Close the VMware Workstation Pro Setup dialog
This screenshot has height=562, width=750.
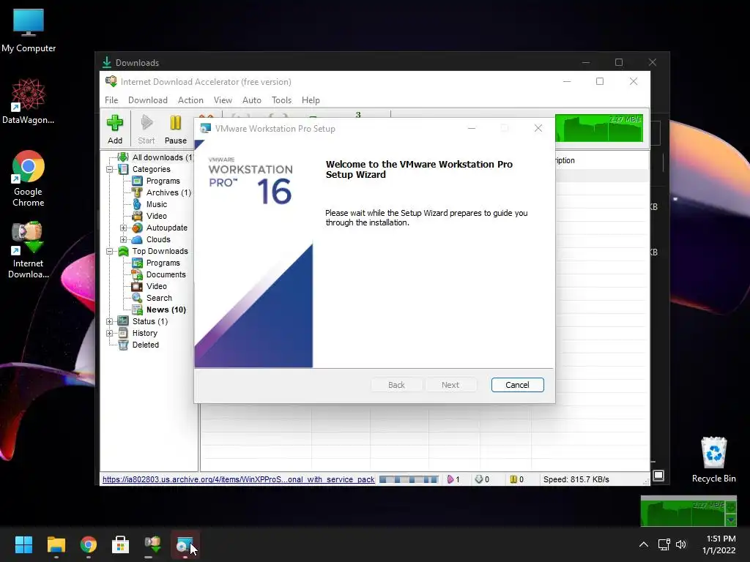pyautogui.click(x=538, y=128)
